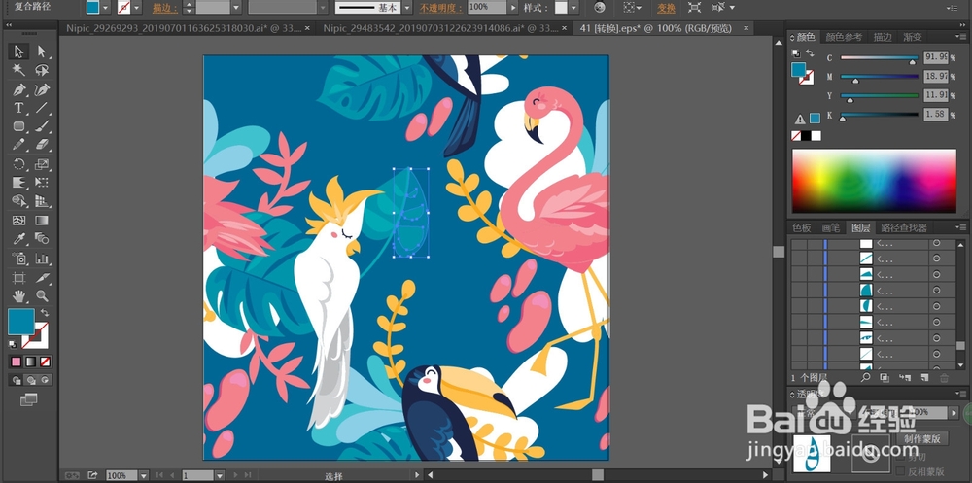
Task: Switch to Draw Behind mode
Action: click(31, 380)
